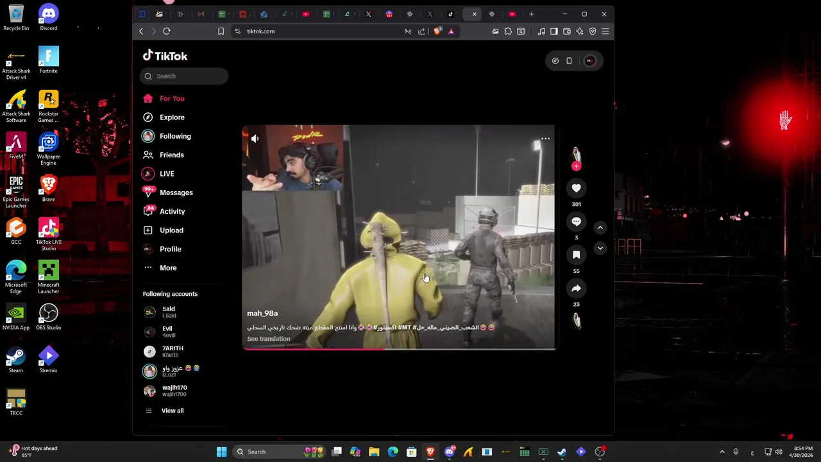The image size is (821, 462).
Task: Show hidden system tray icons
Action: click(x=722, y=452)
